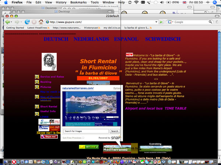Go back with the green Back arrow
Screen dimensions: 221x165
pyautogui.click(x=7, y=22)
